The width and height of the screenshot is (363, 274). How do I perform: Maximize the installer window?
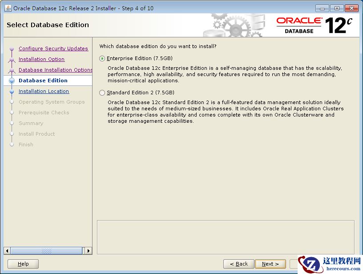[x=337, y=8]
